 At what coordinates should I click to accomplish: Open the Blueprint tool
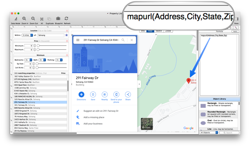(58, 19)
